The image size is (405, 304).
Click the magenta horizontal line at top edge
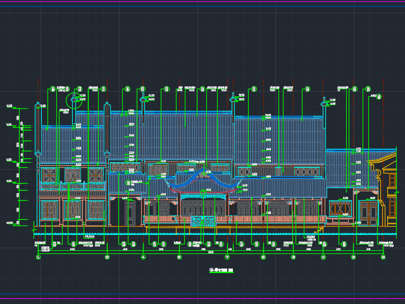(202, 3)
